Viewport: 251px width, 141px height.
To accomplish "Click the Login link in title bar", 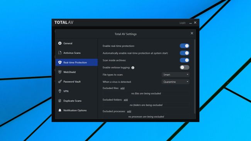I will [182, 23].
